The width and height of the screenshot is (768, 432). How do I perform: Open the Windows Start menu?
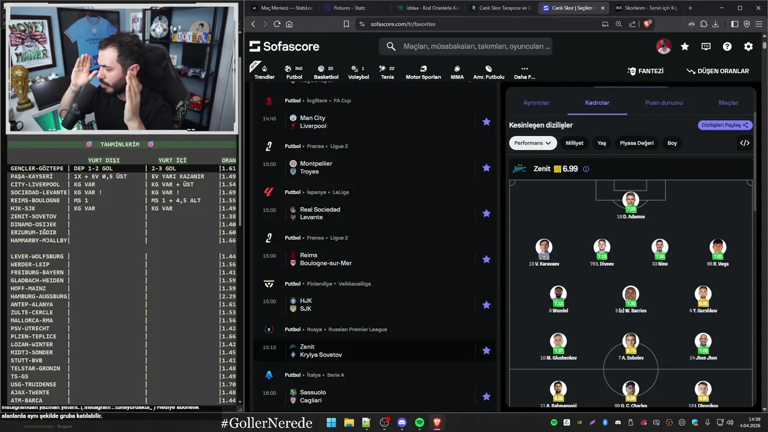pos(331,422)
